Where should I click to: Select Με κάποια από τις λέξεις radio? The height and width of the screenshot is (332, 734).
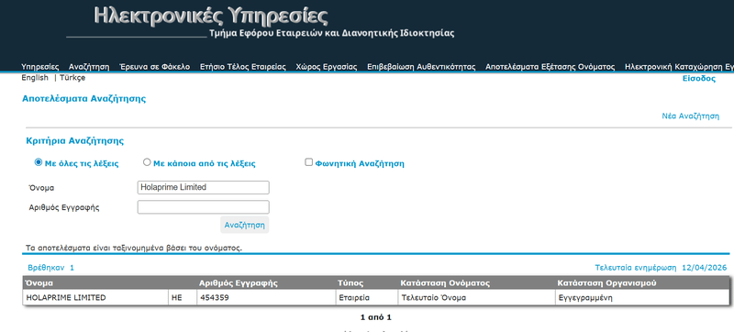pyautogui.click(x=147, y=162)
